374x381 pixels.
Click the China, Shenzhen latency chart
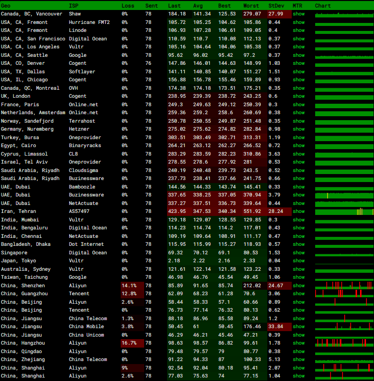click(x=345, y=286)
